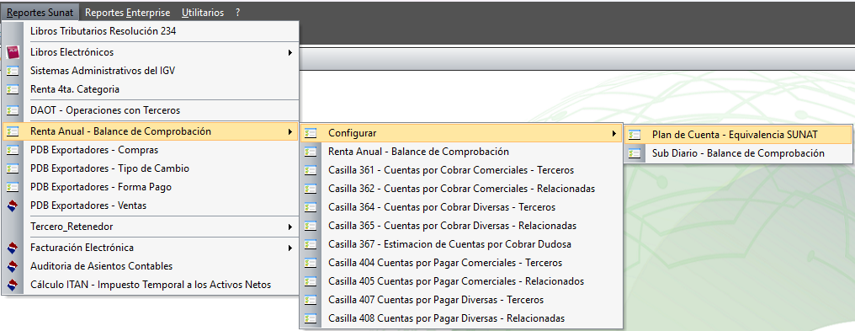
Task: Select Renta 4ta. Categoria
Action: click(x=151, y=89)
